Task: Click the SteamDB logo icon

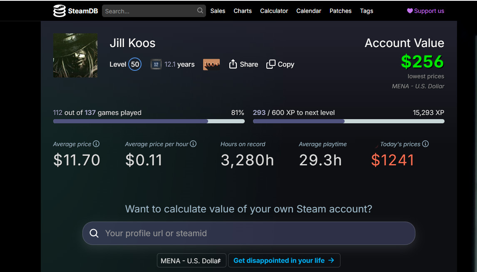Action: (x=60, y=11)
